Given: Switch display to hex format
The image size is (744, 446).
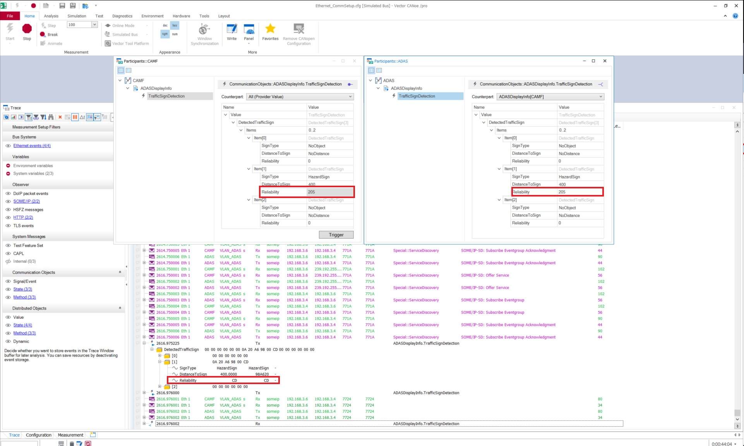Looking at the screenshot, I should click(x=175, y=26).
